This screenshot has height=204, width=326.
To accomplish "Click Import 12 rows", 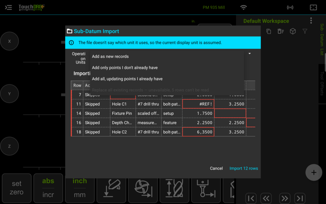I will [x=244, y=169].
